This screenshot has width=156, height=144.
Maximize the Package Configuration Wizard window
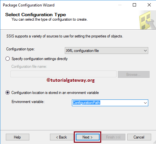coord(134,5)
